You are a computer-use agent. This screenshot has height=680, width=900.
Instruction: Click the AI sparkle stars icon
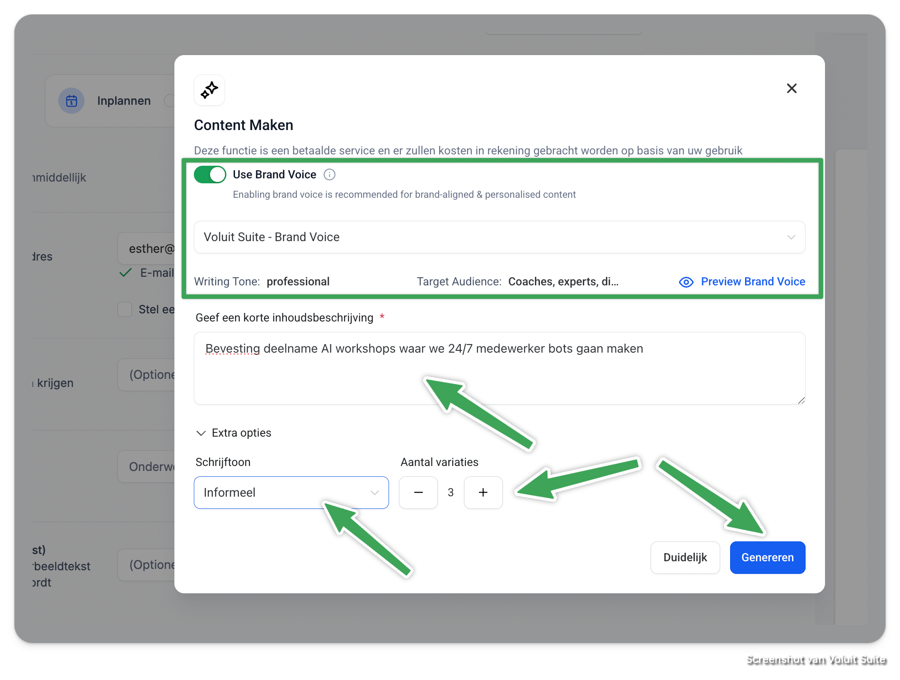(209, 90)
